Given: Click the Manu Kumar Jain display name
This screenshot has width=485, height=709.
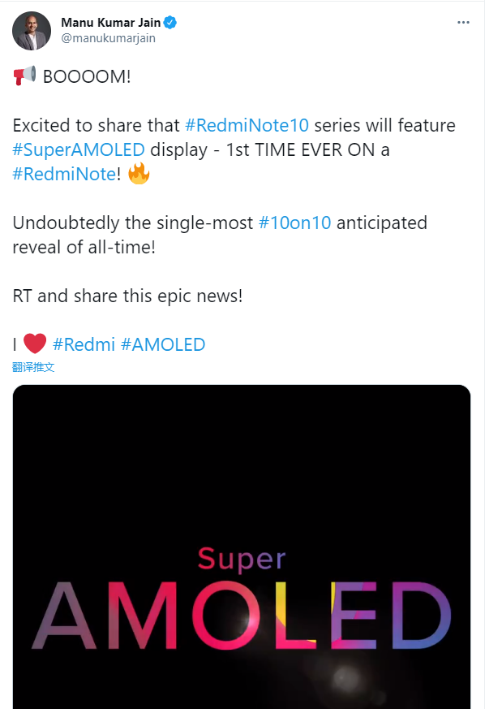Looking at the screenshot, I should pyautogui.click(x=110, y=22).
